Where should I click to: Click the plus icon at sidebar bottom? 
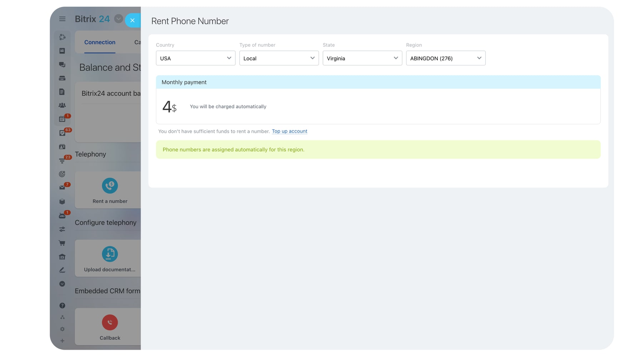tap(62, 341)
